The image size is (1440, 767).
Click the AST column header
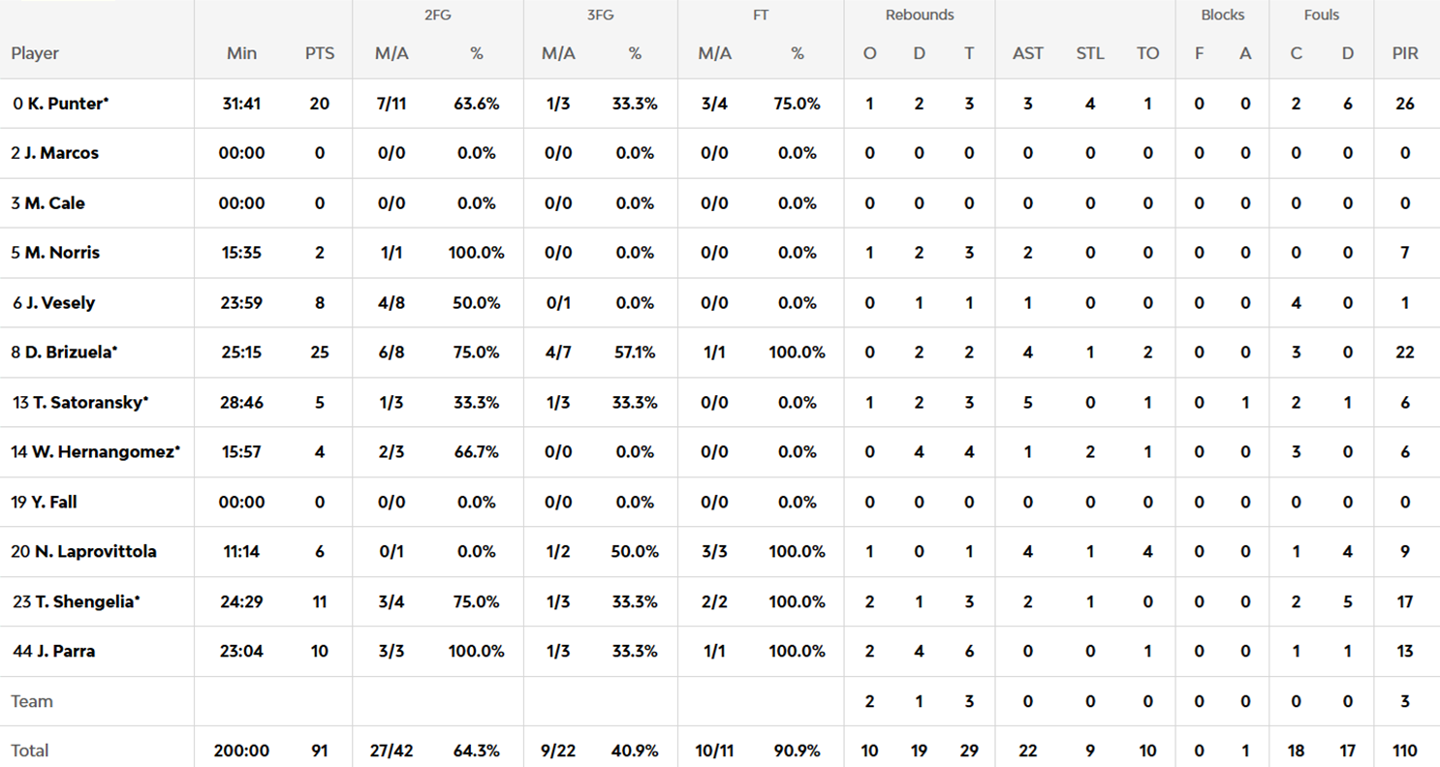click(x=1028, y=54)
